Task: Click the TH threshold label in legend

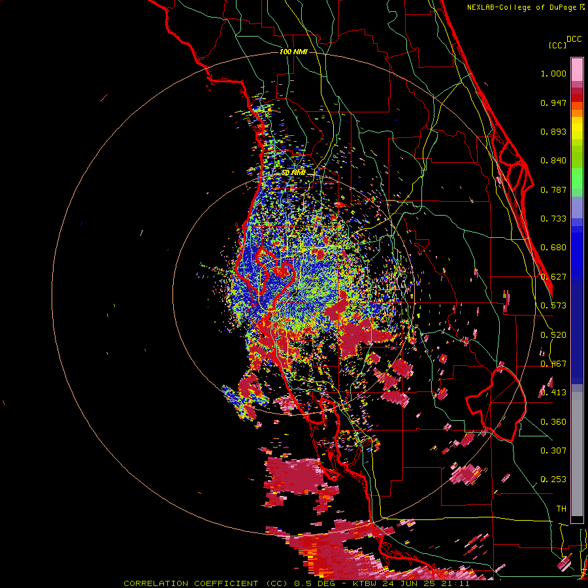Action: tap(561, 509)
